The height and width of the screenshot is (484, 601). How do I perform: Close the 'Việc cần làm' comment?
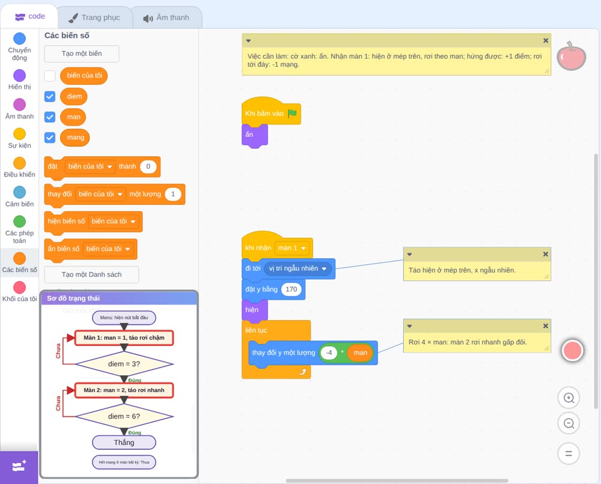tap(546, 41)
